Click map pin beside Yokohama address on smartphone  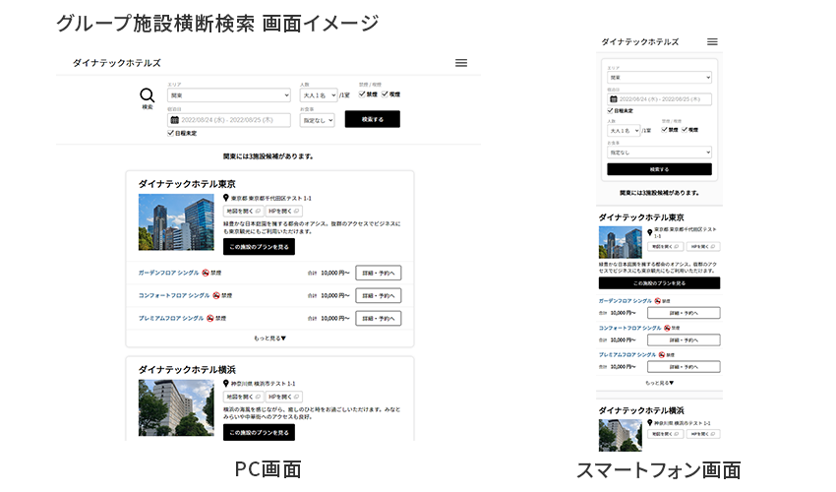(650, 423)
